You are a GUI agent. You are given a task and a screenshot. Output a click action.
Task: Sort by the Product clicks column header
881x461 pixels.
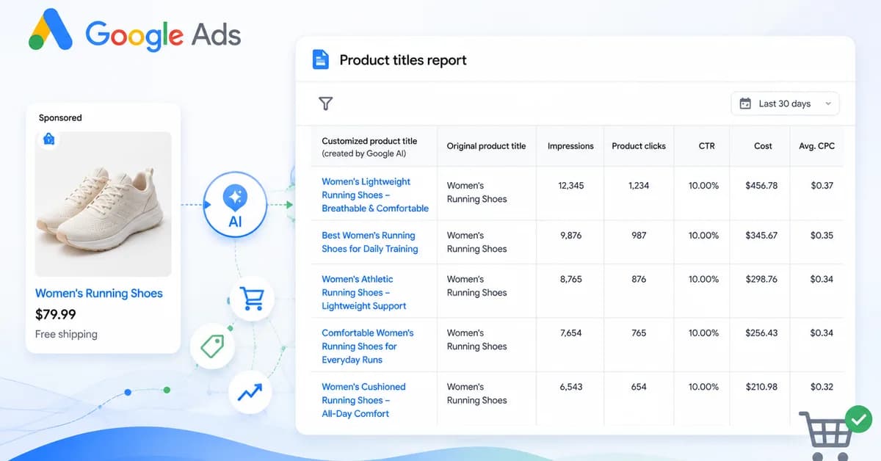coord(639,146)
